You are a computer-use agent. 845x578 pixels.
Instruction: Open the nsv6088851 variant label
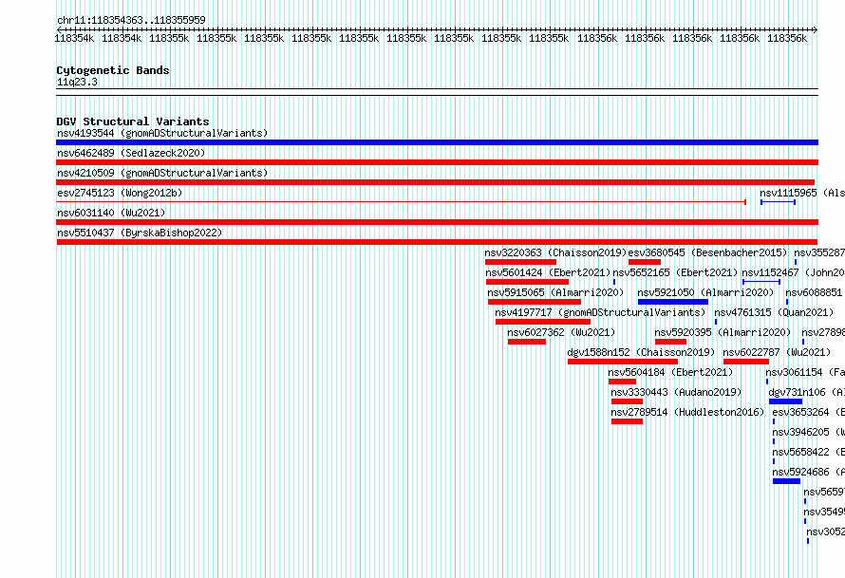coord(814,292)
